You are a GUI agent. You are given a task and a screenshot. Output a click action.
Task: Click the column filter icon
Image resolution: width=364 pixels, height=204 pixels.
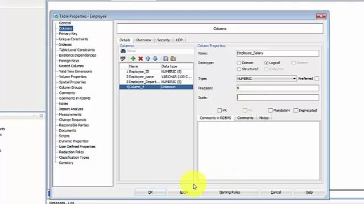(x=123, y=58)
